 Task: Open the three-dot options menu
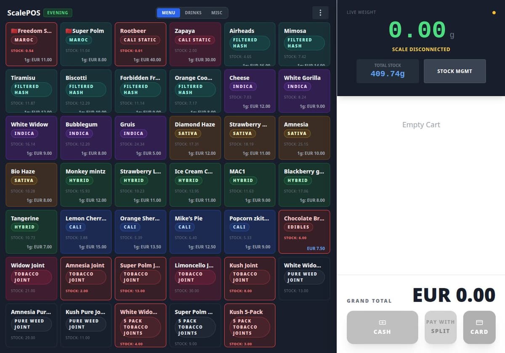coord(320,13)
